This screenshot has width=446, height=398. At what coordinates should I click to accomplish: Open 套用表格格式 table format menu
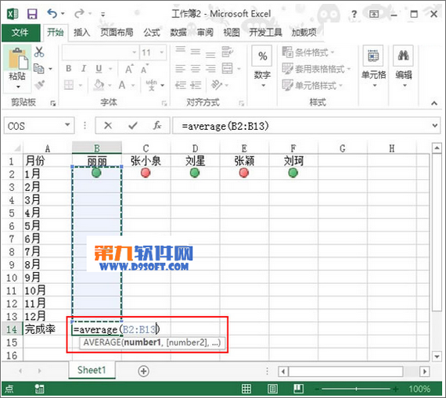click(x=316, y=69)
